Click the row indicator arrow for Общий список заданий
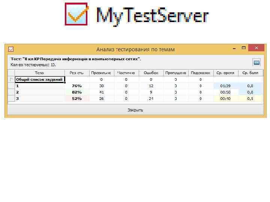270x202 pixels. pos(11,79)
